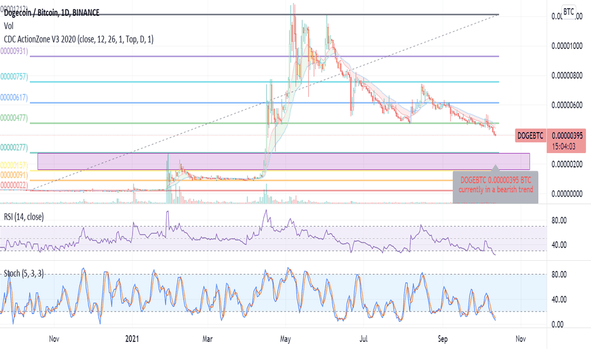Click the 15:04:03 countdown timer

564,147
